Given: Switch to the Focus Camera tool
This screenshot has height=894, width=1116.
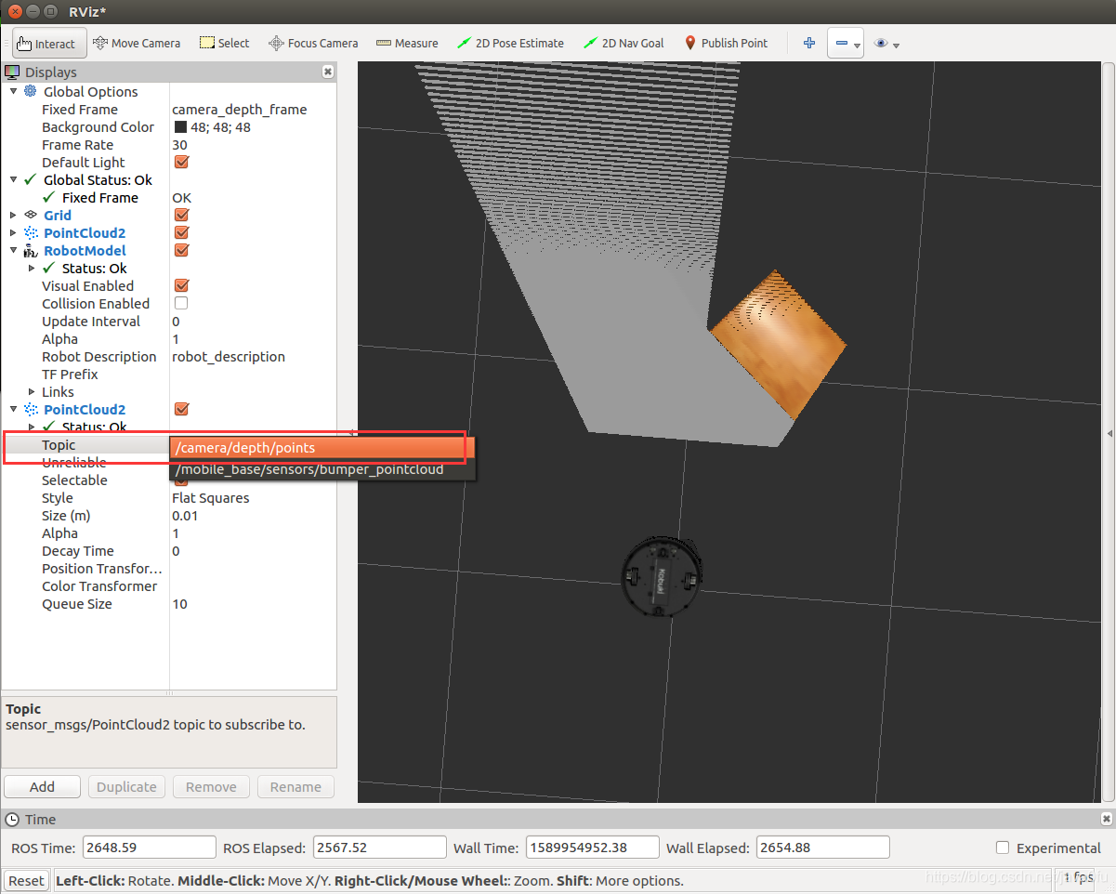Looking at the screenshot, I should pos(313,43).
